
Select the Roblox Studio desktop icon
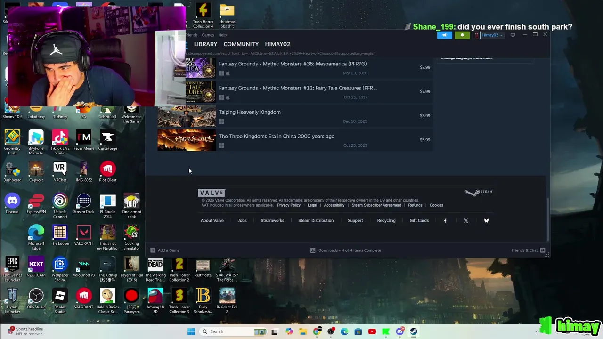point(60,301)
